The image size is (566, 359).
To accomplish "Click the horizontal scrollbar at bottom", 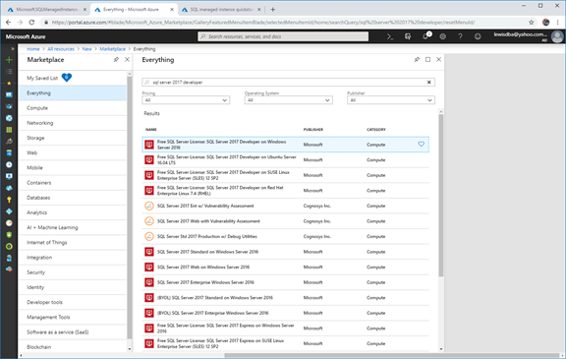I will (392, 355).
